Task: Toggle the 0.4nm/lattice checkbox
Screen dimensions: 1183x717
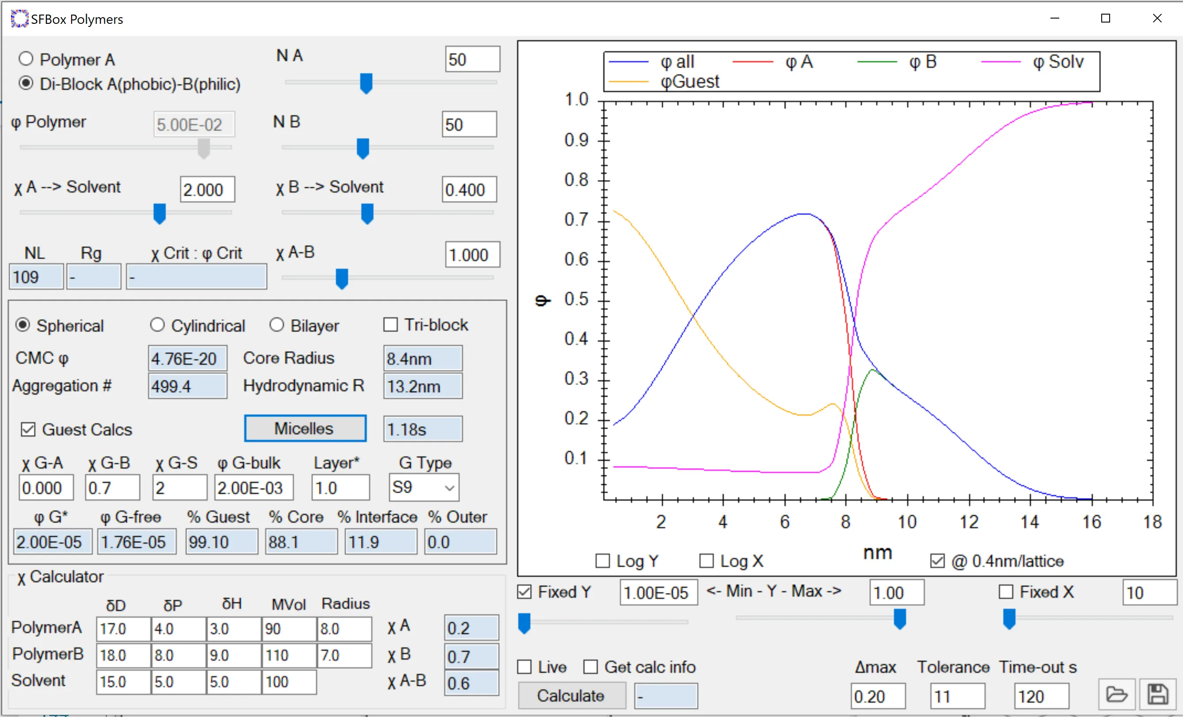Action: point(937,561)
